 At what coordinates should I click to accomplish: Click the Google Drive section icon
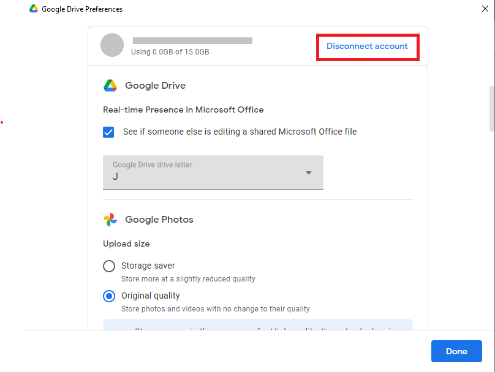(110, 86)
